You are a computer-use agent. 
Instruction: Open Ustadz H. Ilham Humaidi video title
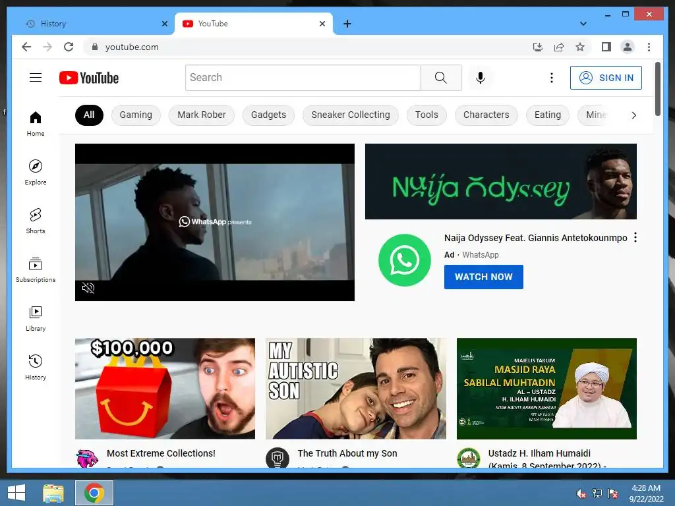[x=546, y=459]
